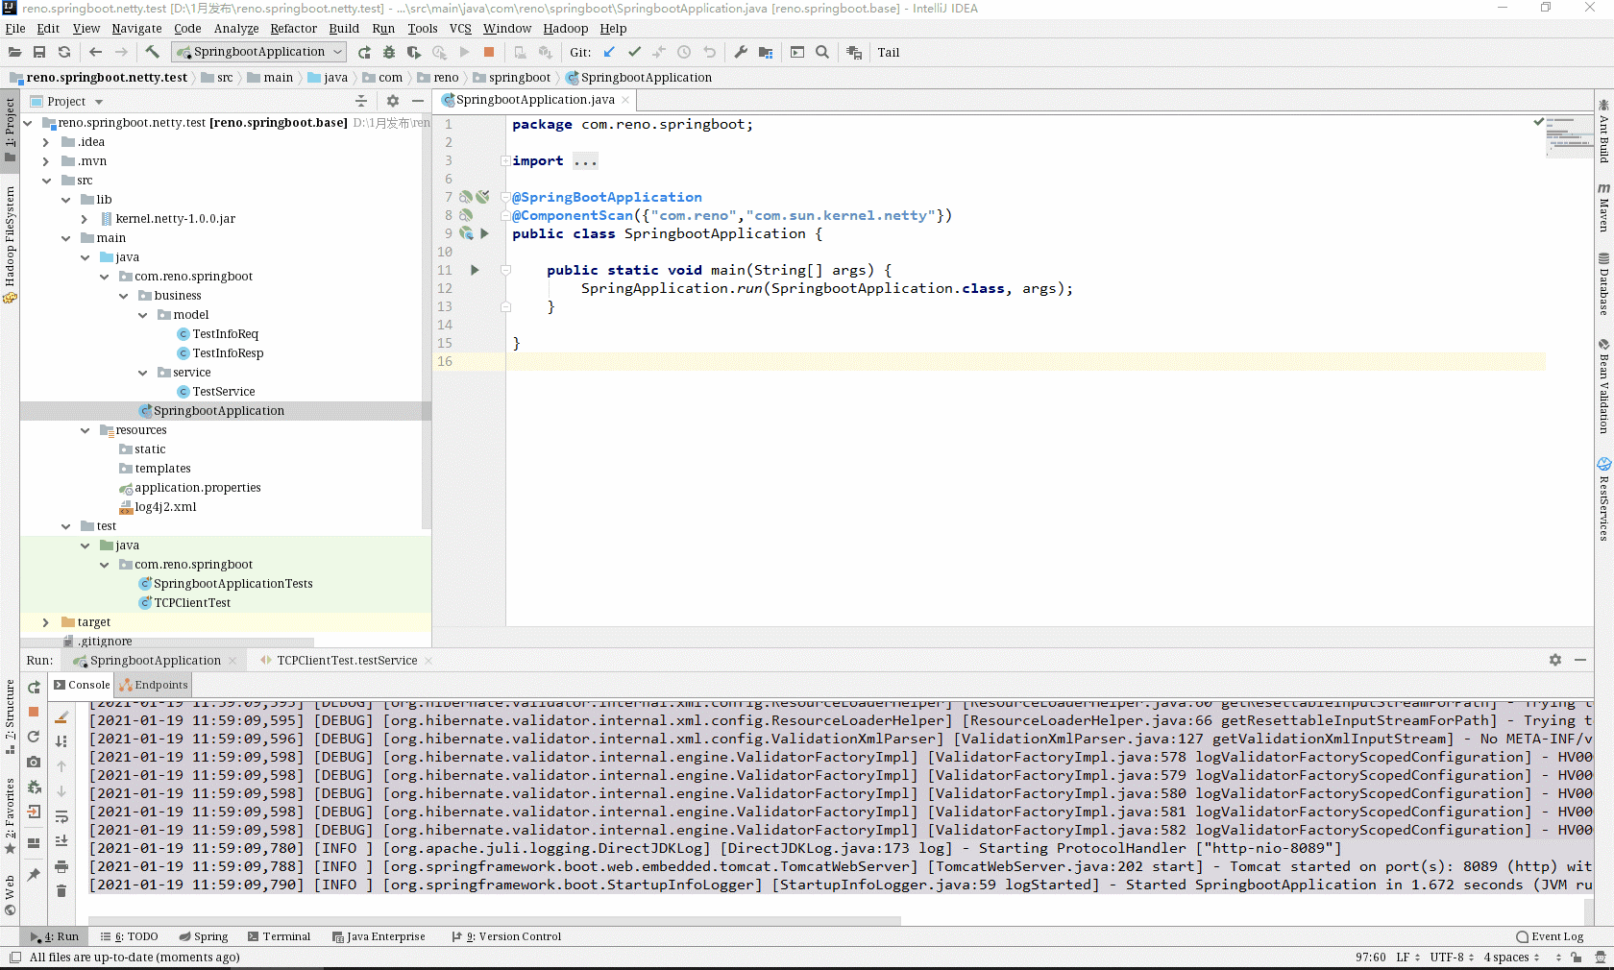Toggle the Favorites tool window side tab
Image resolution: width=1614 pixels, height=970 pixels.
click(x=10, y=815)
